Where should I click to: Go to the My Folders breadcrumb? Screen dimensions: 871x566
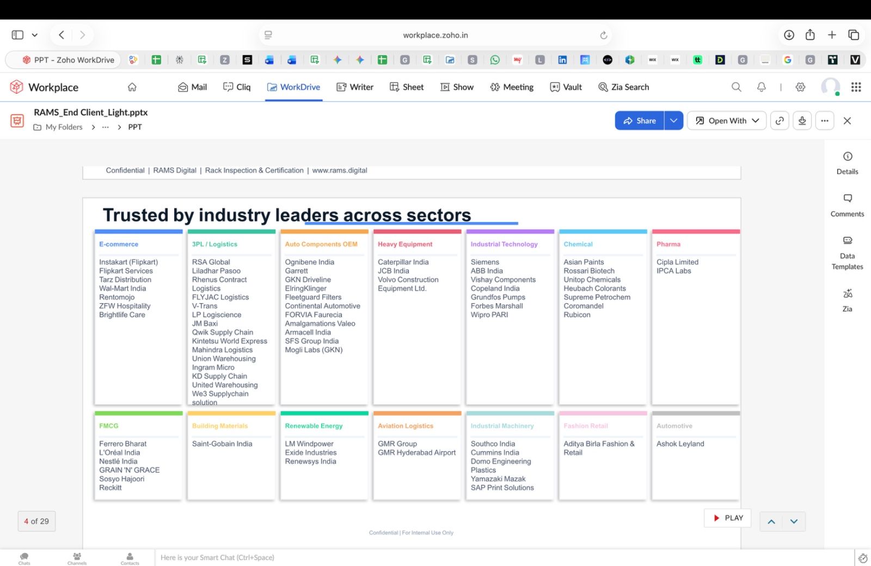pyautogui.click(x=58, y=127)
